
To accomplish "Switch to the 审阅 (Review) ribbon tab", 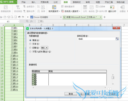I will (x=88, y=2).
